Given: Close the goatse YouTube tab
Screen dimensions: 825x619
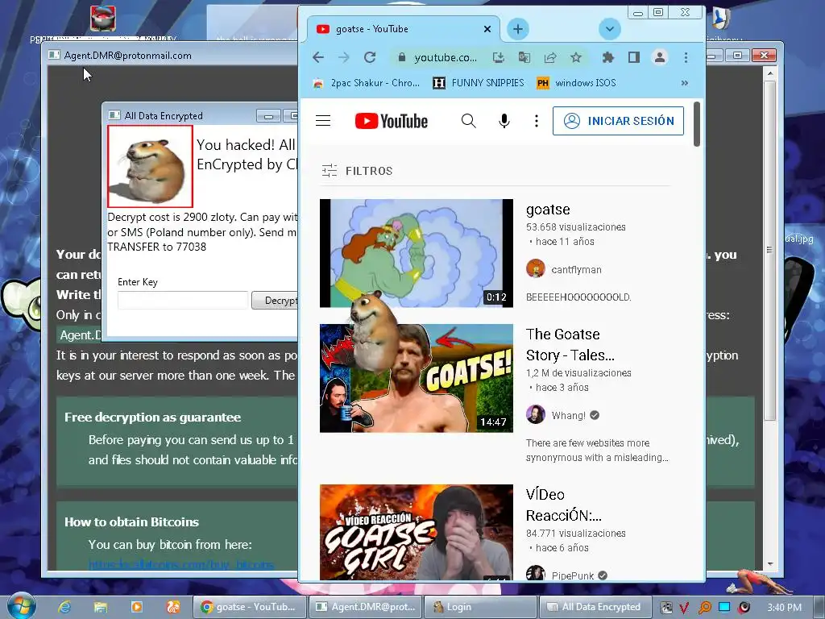Looking at the screenshot, I should 487,29.
